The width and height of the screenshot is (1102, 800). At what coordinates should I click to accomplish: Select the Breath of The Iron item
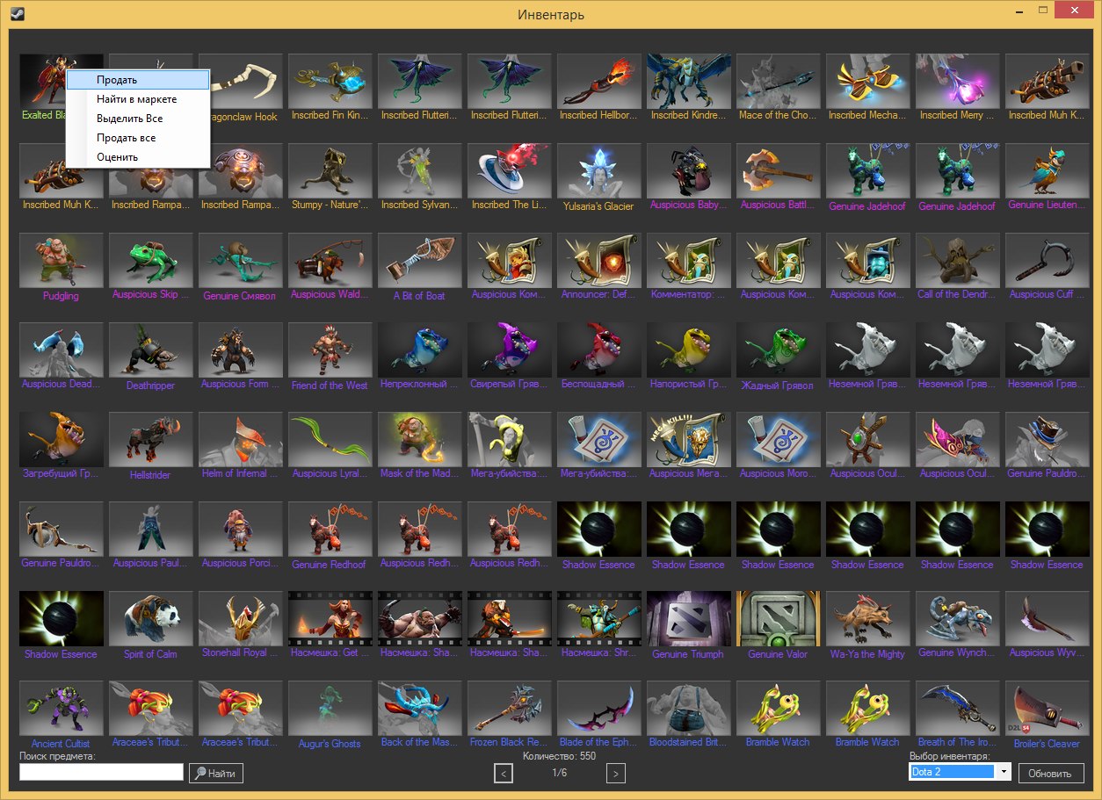pyautogui.click(x=958, y=709)
